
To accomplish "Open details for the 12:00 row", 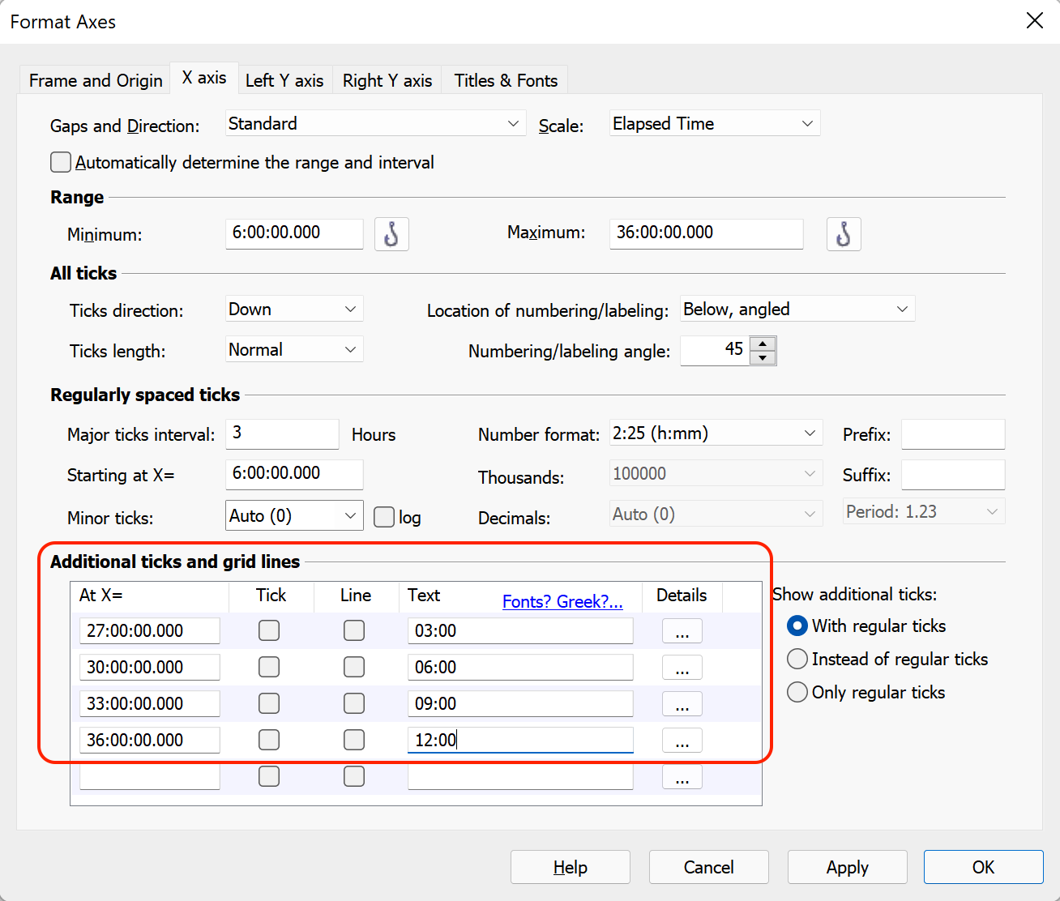I will tap(682, 741).
